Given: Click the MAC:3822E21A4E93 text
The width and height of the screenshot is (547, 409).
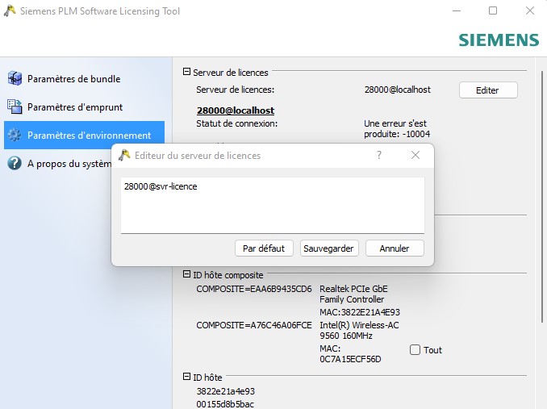Looking at the screenshot, I should pyautogui.click(x=360, y=312).
